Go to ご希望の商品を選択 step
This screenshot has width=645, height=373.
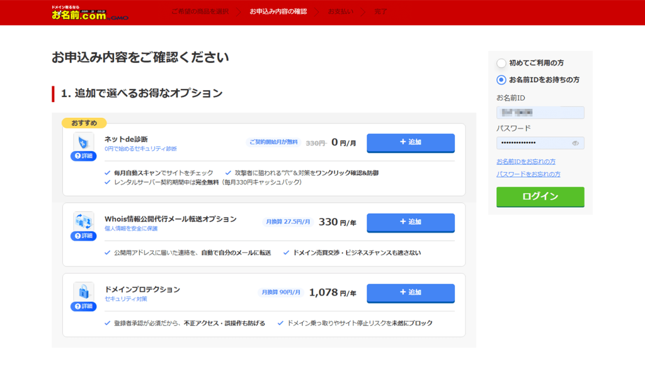[200, 11]
